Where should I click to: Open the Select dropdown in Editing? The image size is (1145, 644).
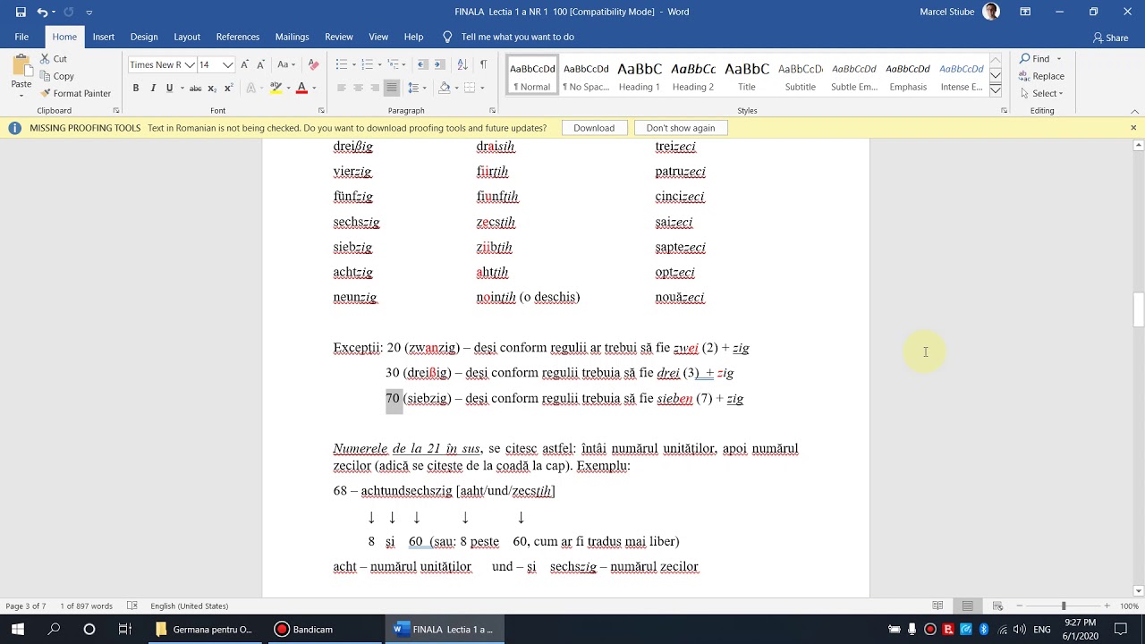1041,93
